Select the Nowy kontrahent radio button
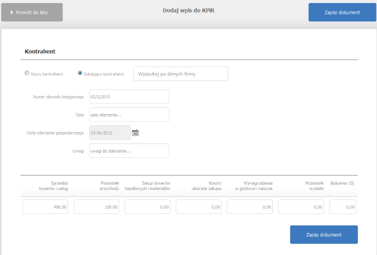Viewport: 377px width, 255px height. tap(27, 73)
